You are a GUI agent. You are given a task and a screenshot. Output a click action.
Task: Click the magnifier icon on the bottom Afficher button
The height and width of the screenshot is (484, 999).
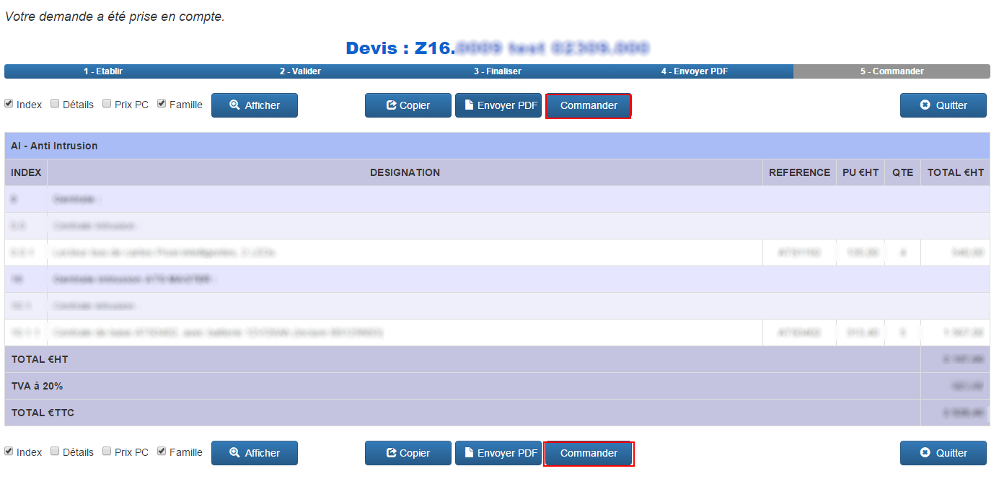click(234, 453)
